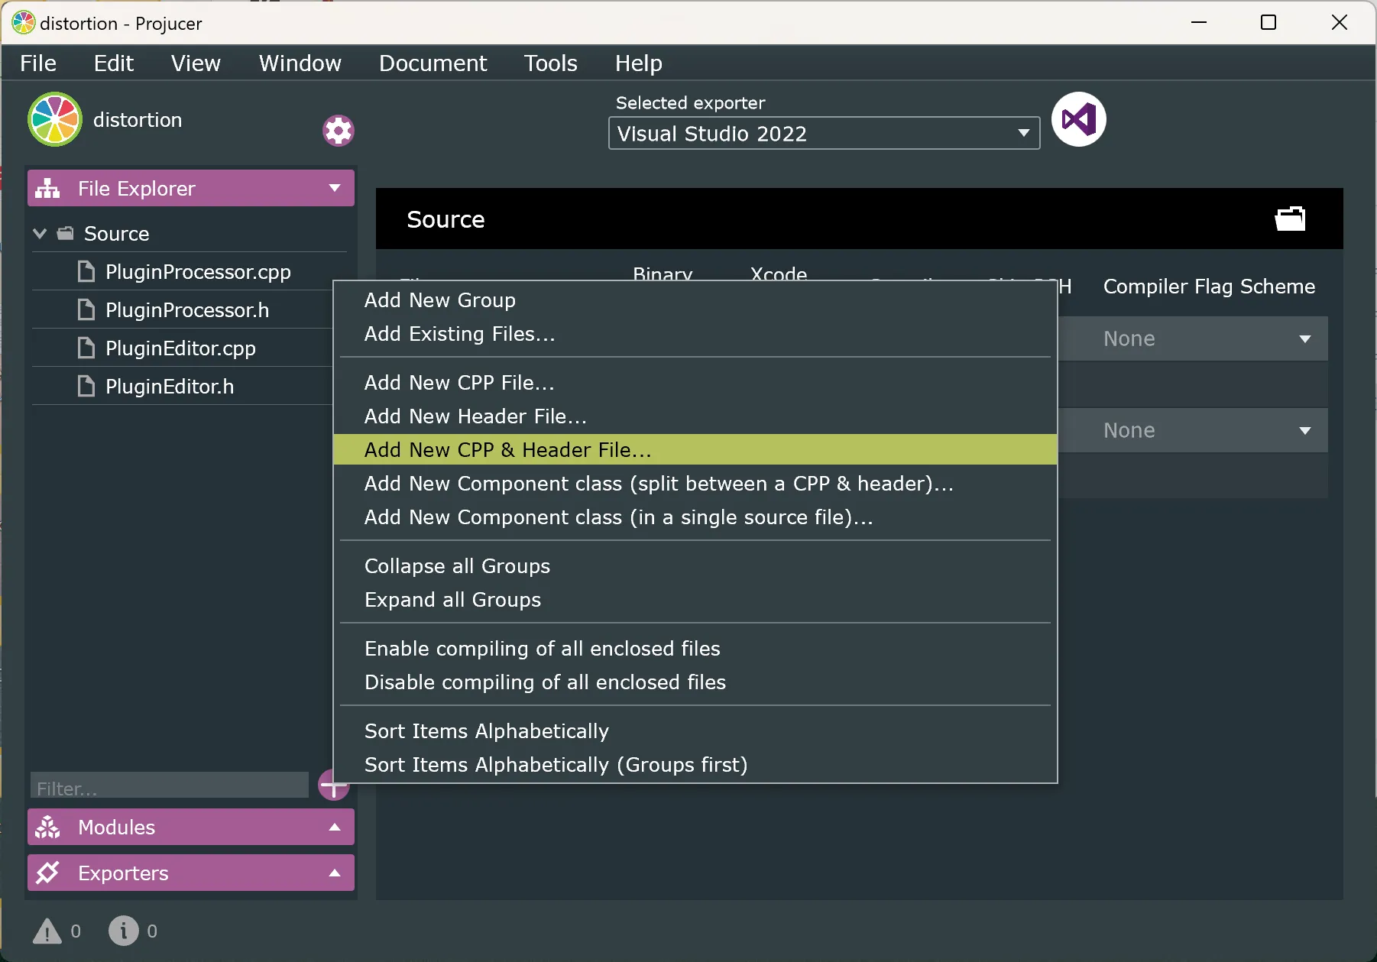Viewport: 1377px width, 962px height.
Task: Click PluginEditor.h file icon
Action: [x=86, y=386]
